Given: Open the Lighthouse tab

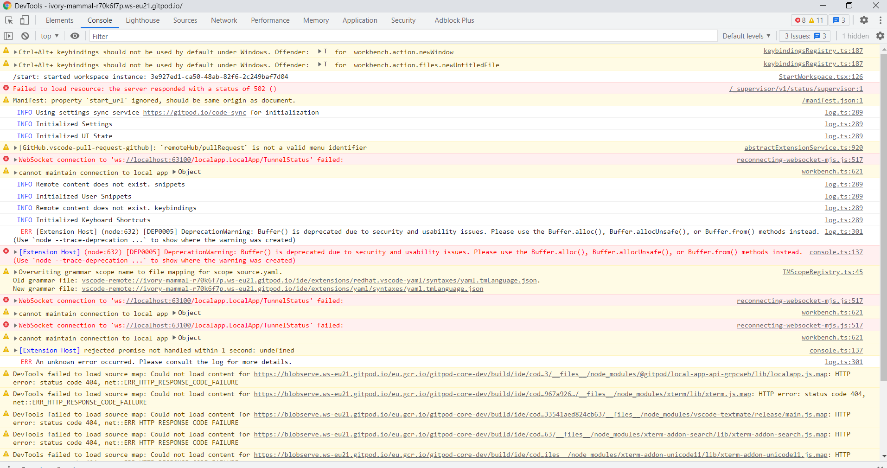Looking at the screenshot, I should pos(142,20).
